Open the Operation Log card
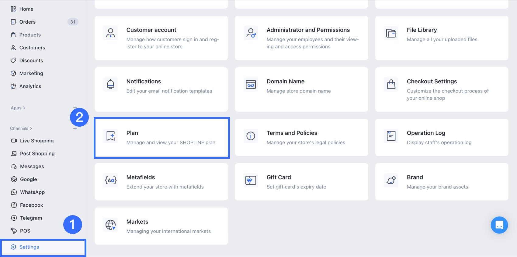 tap(442, 138)
